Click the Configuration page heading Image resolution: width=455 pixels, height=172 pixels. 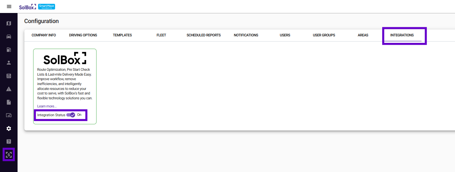click(42, 21)
